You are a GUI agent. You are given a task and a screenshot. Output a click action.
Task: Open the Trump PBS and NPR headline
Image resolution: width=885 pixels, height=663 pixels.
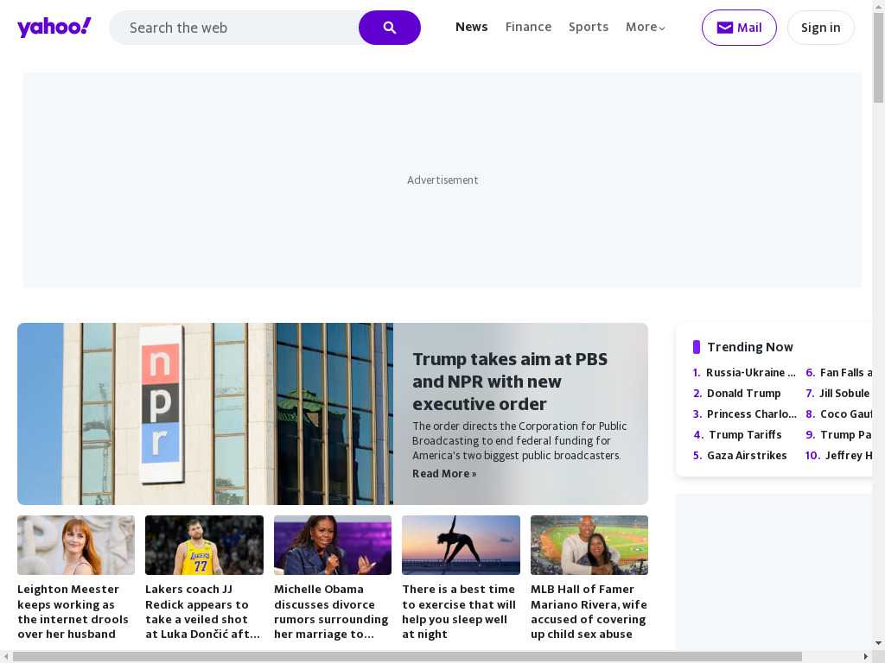point(510,382)
